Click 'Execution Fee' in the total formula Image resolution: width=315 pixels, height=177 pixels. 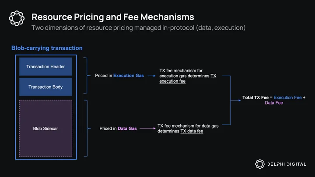287,97
